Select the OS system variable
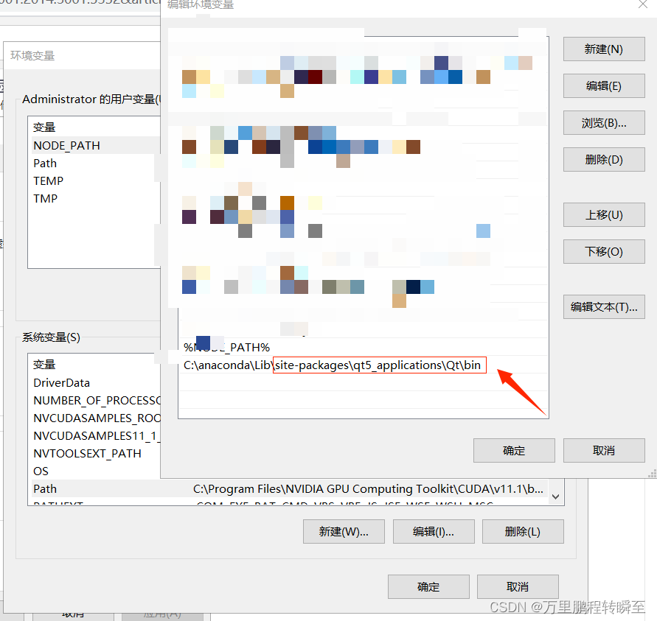Screen dimensions: 657x621 40,471
